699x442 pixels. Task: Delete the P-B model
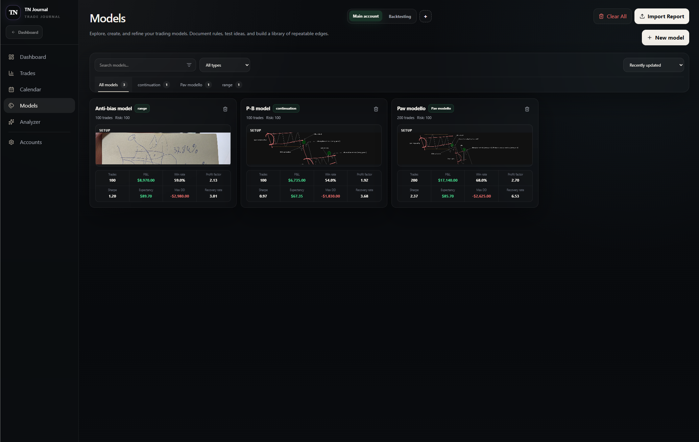376,109
